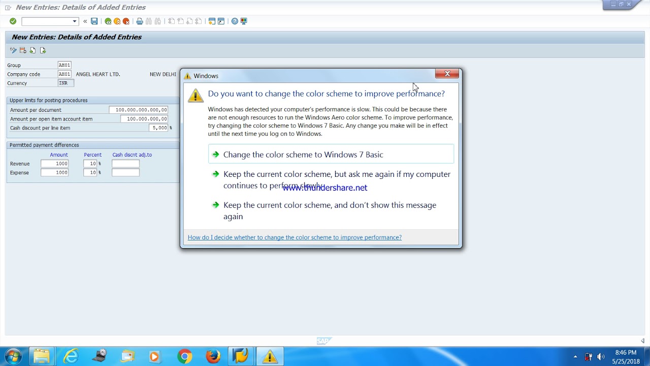Click the Customize Local Layout monitor icon
This screenshot has width=650, height=366.
244,21
